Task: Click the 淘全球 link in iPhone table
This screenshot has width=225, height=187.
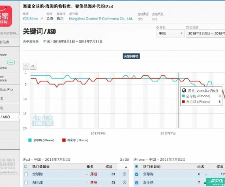Action: pos(148,183)
